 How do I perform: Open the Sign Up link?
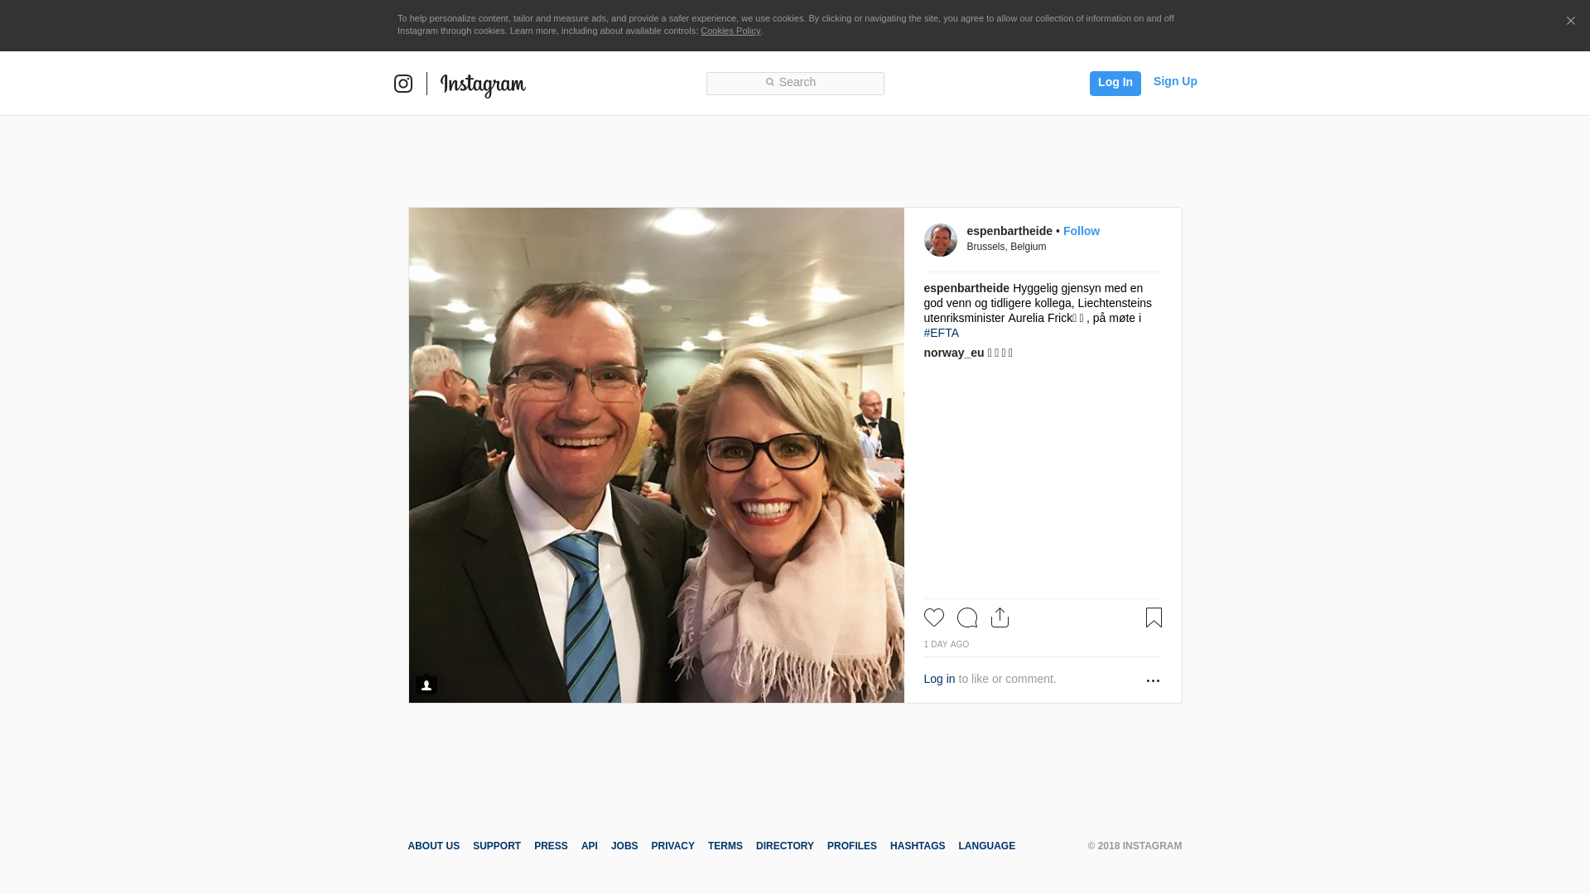coord(1175,81)
